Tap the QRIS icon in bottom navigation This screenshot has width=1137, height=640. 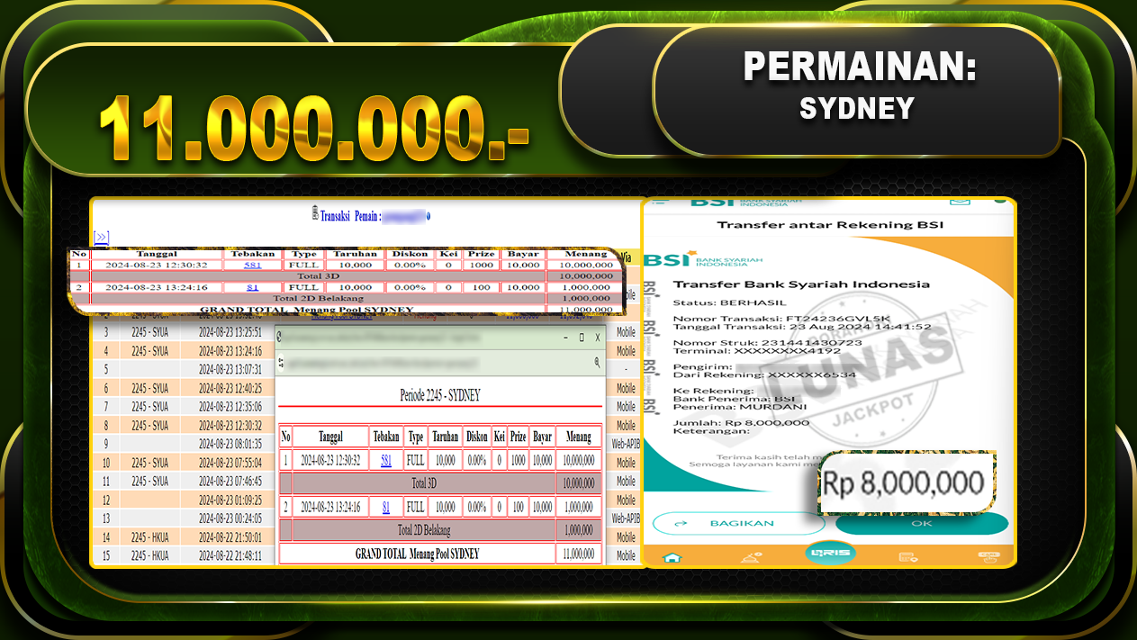[x=829, y=551]
